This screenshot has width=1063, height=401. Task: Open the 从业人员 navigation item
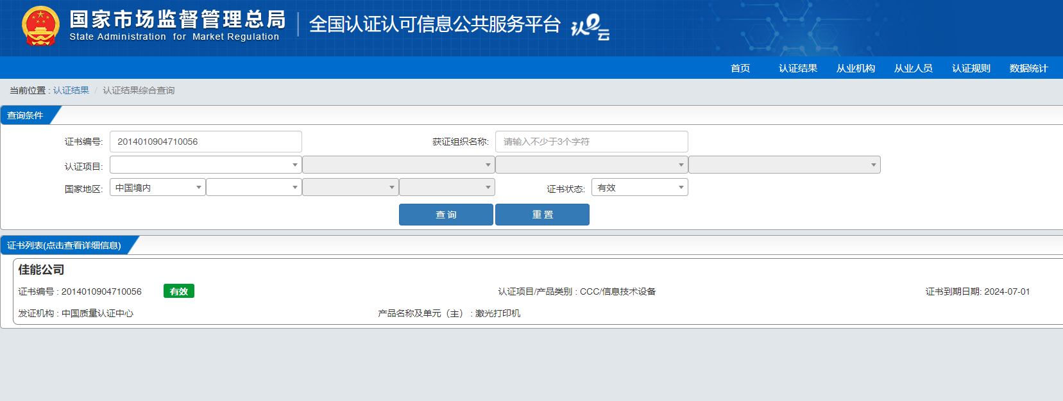tap(914, 68)
